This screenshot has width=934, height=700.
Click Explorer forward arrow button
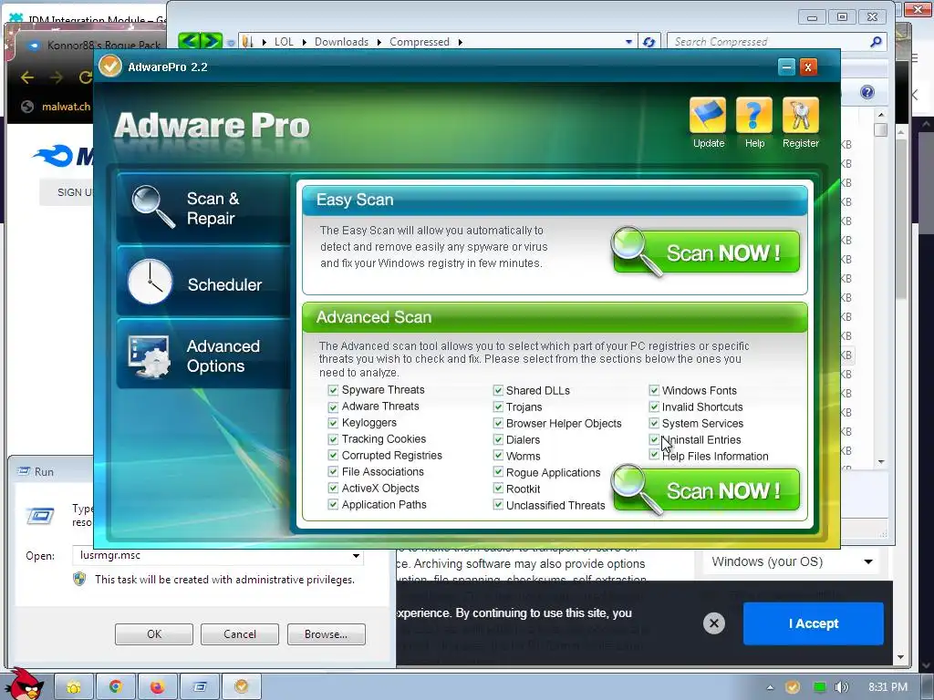point(211,41)
